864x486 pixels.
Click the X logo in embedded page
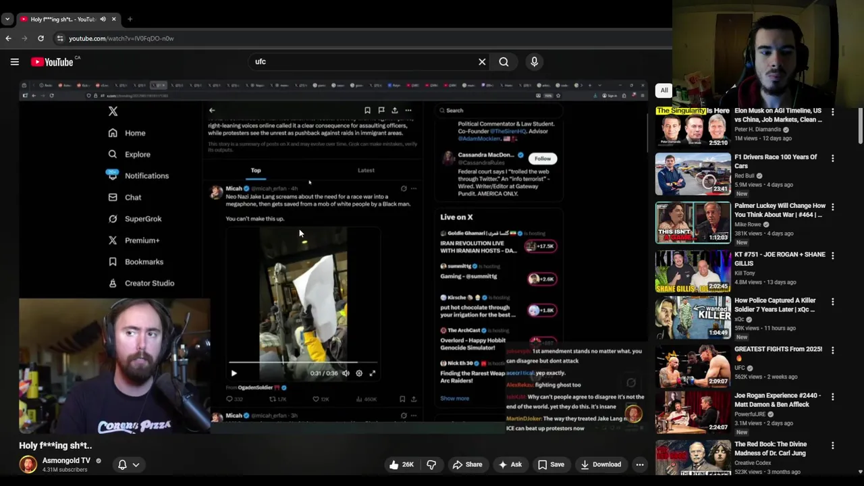tap(113, 111)
